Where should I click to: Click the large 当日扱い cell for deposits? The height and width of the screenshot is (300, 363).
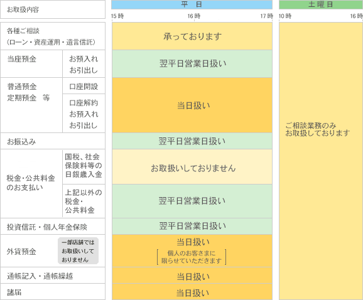(192, 105)
